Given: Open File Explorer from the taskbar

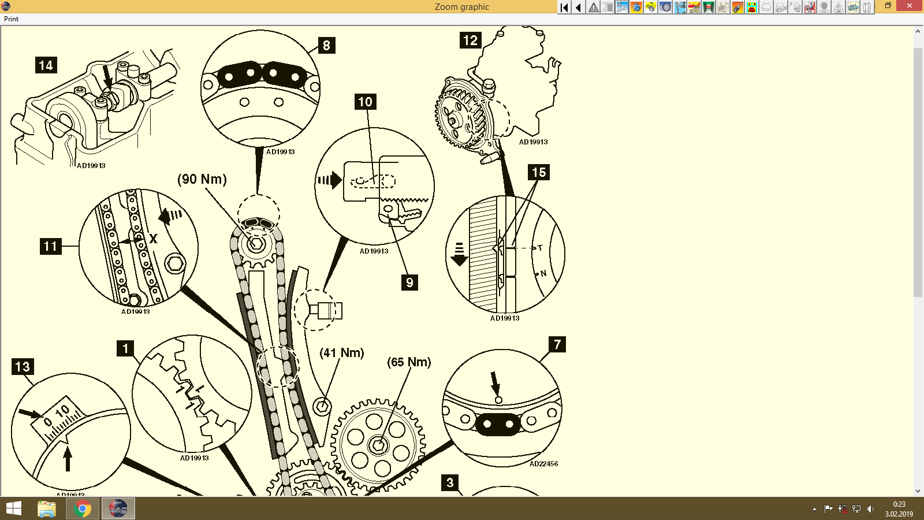Looking at the screenshot, I should (x=46, y=509).
